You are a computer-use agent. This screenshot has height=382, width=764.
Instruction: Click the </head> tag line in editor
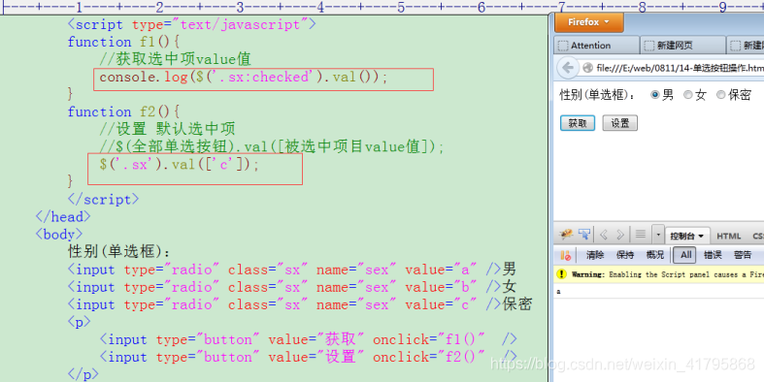[x=63, y=217]
